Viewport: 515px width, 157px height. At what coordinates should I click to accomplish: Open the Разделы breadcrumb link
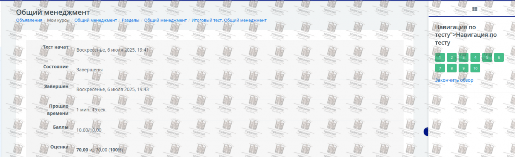pyautogui.click(x=130, y=20)
